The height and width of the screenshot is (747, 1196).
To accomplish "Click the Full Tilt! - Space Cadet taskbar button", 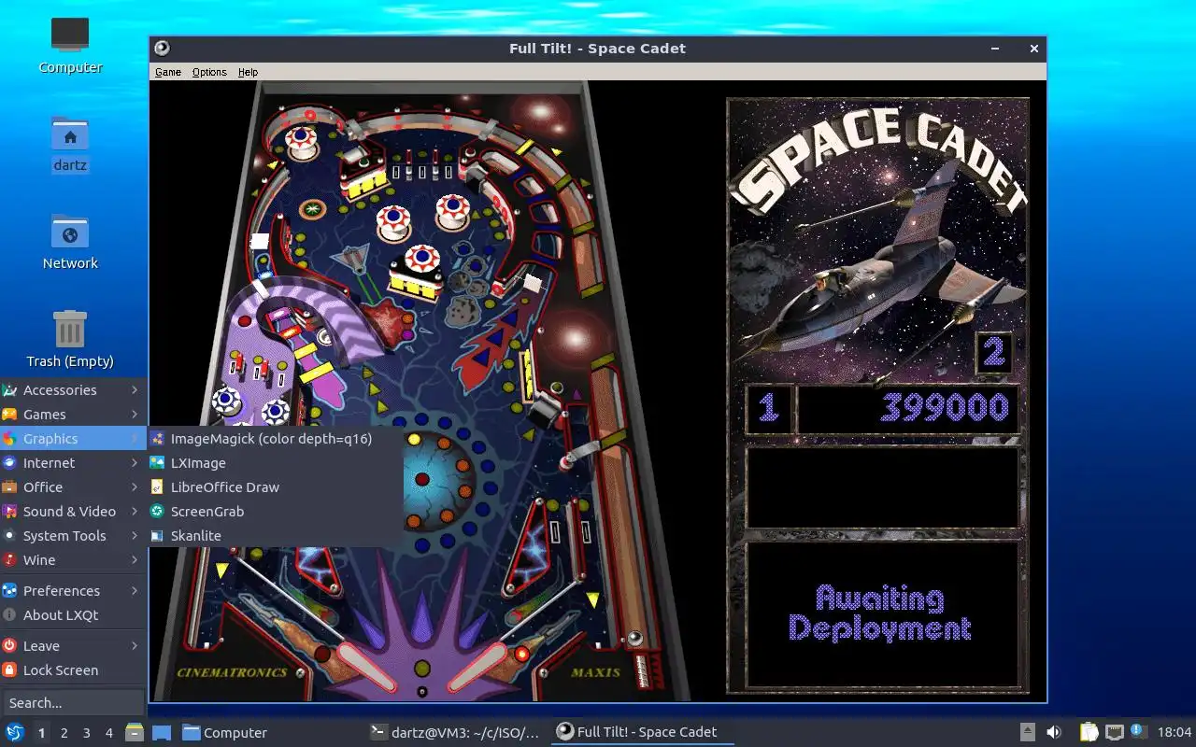I will tap(641, 733).
